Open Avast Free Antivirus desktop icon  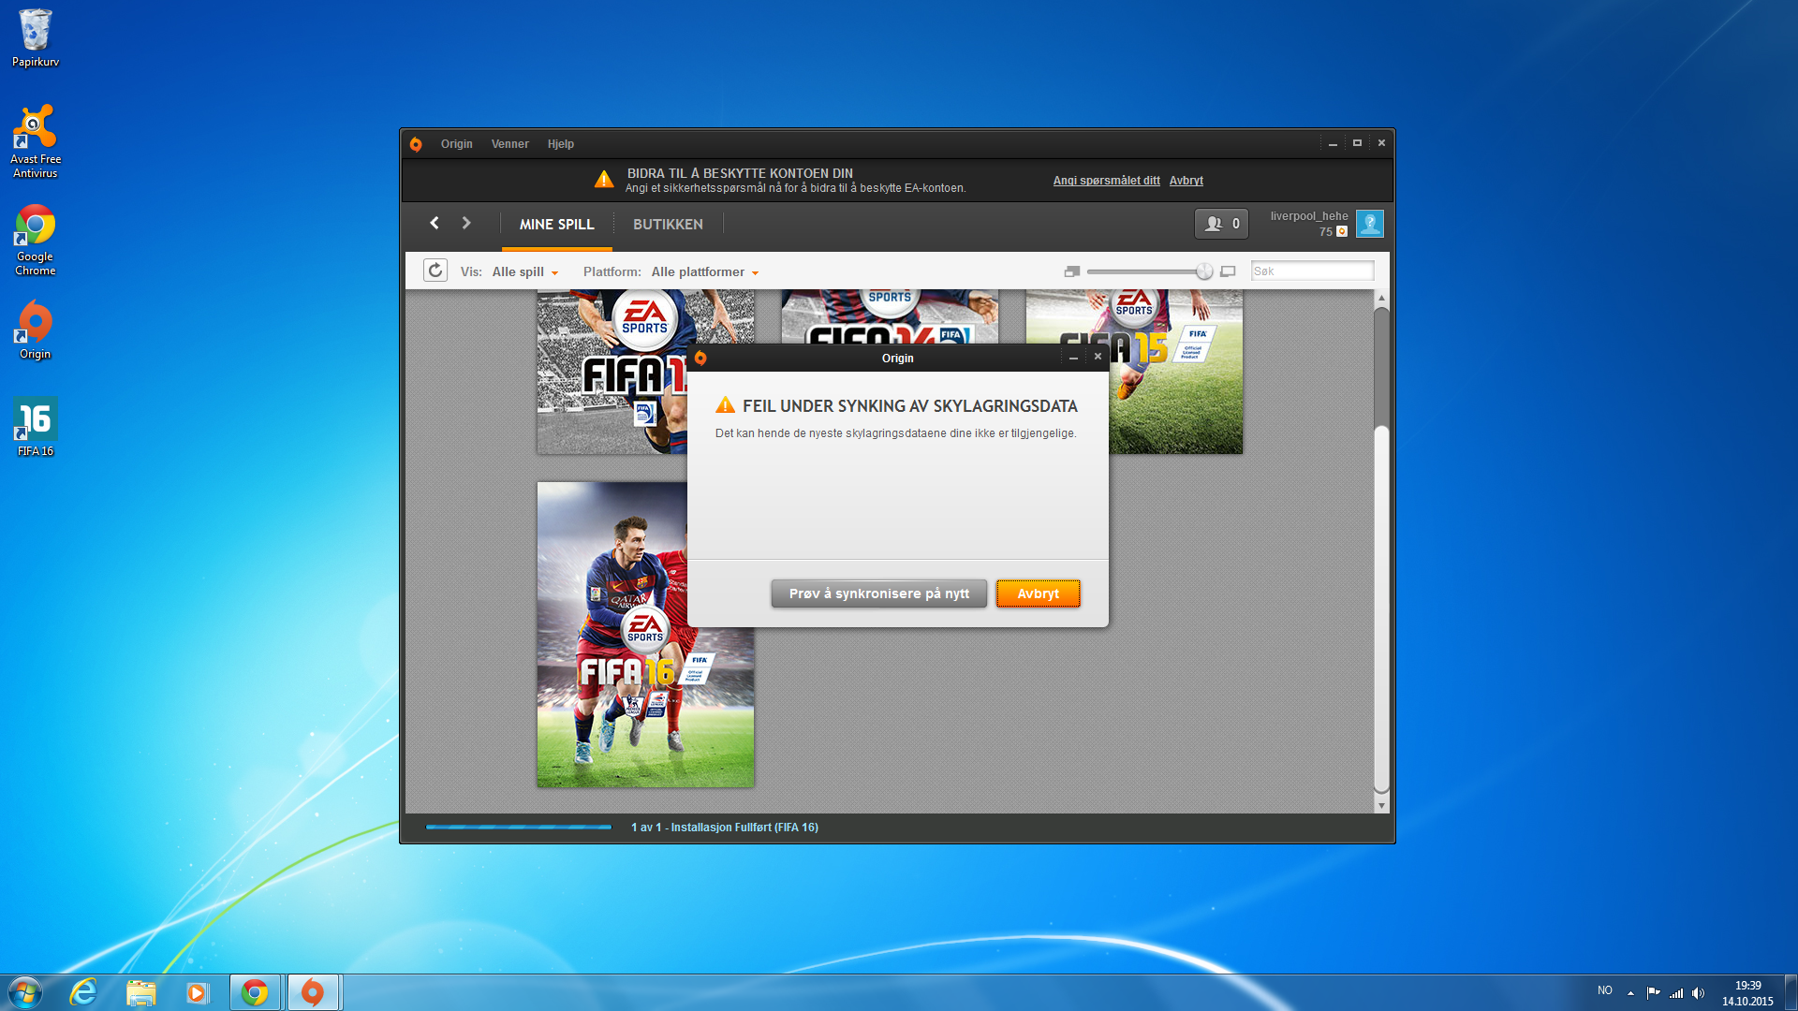click(36, 141)
